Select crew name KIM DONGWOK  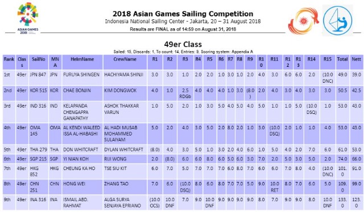(120, 91)
